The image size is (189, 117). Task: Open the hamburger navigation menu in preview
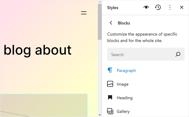click(84, 13)
